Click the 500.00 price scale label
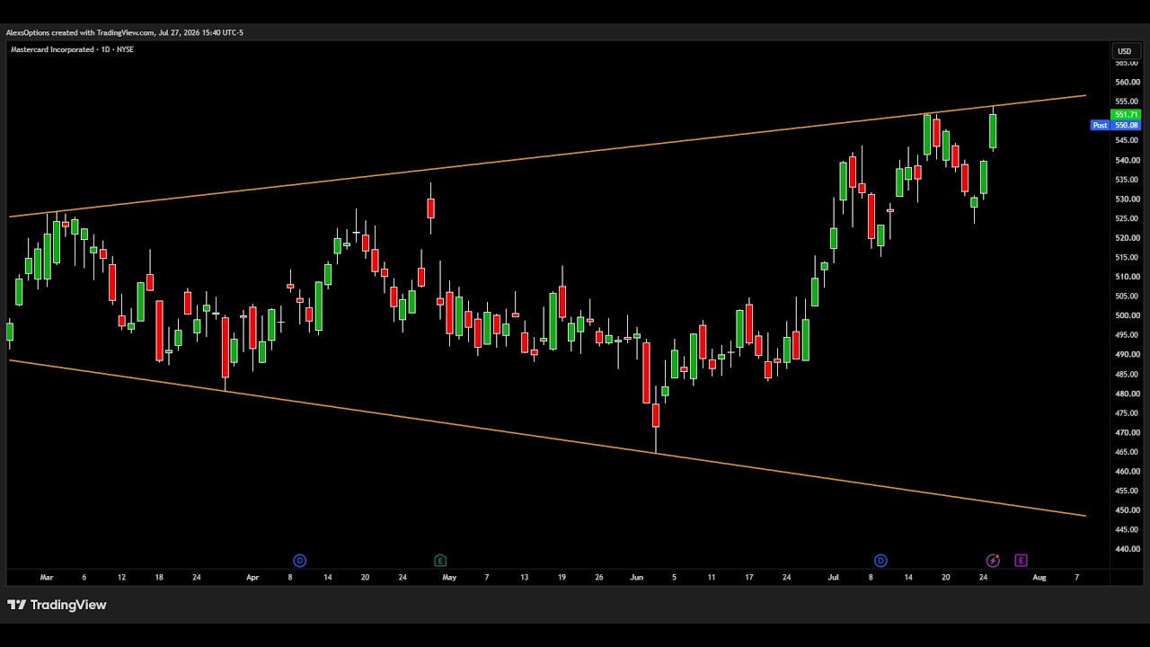 point(1127,316)
